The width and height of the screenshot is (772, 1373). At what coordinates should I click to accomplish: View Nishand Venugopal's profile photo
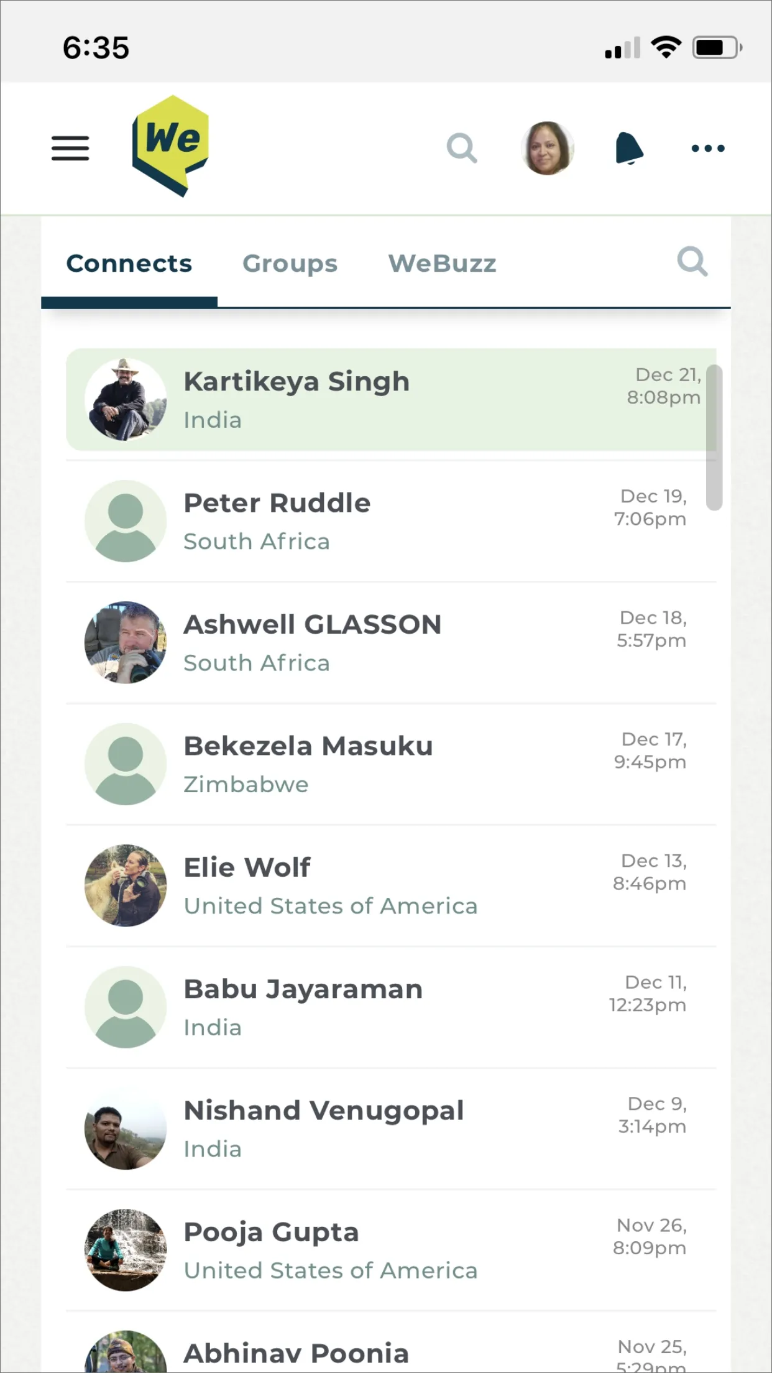(126, 1129)
